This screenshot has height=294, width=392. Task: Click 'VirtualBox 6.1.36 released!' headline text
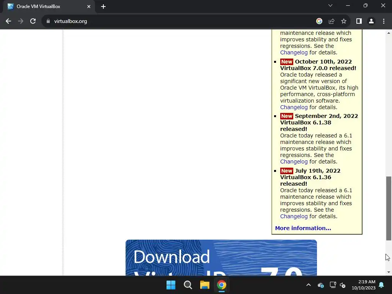coord(305,181)
